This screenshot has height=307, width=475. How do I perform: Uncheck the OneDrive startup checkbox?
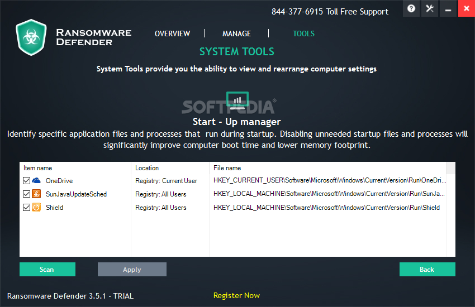click(26, 180)
